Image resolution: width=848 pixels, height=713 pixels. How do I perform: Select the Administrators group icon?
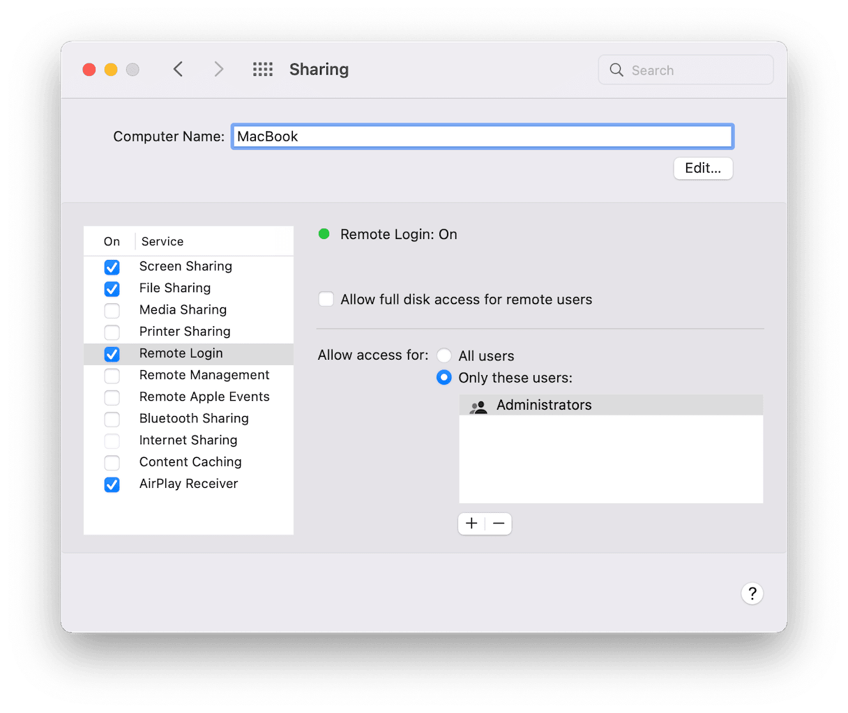478,406
